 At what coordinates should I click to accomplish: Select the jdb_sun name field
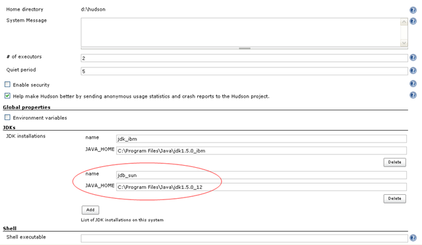tap(261, 175)
